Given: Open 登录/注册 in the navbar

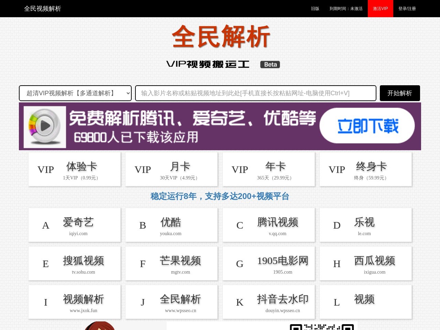Looking at the screenshot, I should (x=407, y=9).
